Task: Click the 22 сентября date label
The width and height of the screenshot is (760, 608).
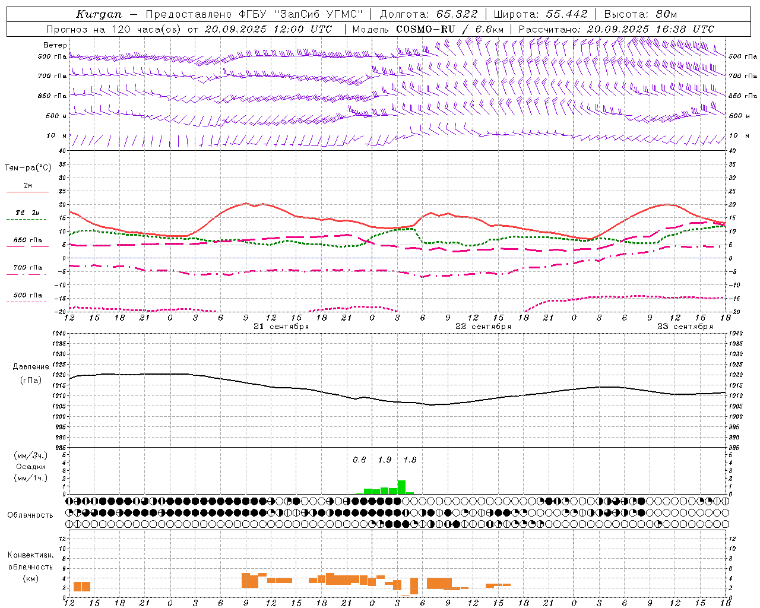Action: [x=483, y=327]
